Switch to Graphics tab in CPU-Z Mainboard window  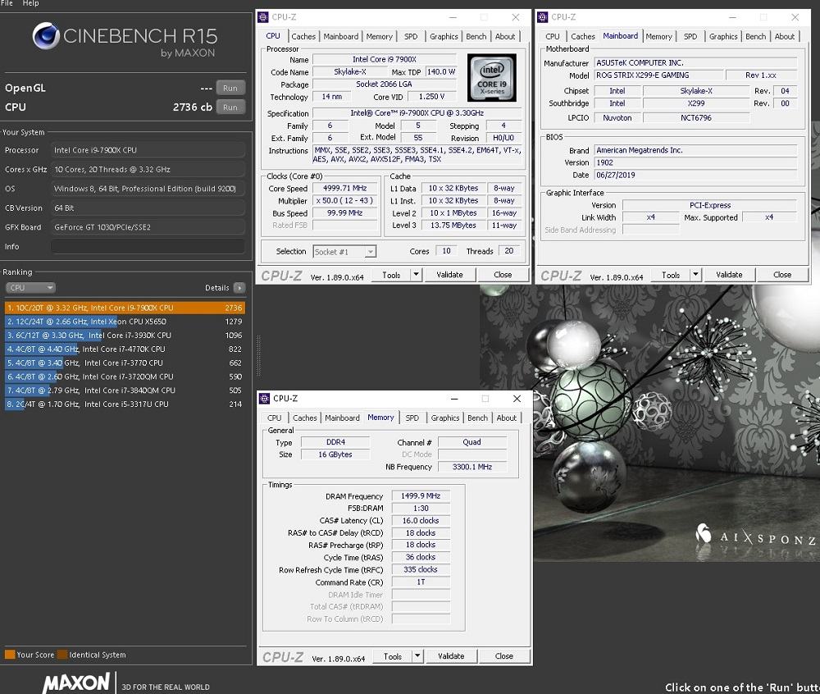pos(723,37)
